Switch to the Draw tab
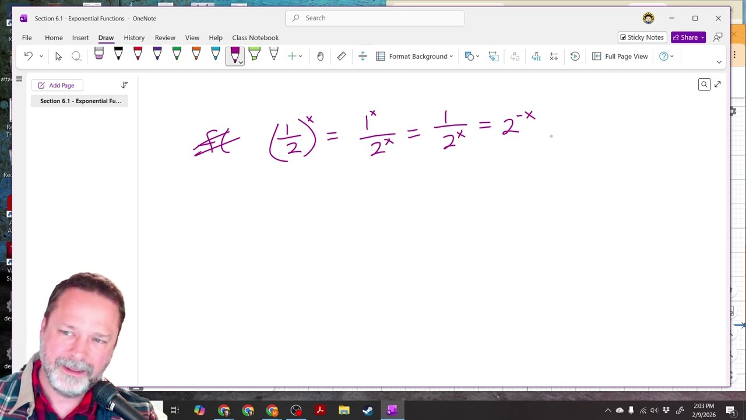The width and height of the screenshot is (746, 420). click(x=106, y=37)
